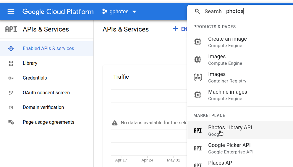Select Photos Library API search result
293x167 pixels.
(x=230, y=128)
